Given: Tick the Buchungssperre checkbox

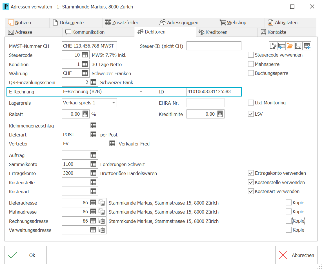Looking at the screenshot, I should tap(251, 73).
